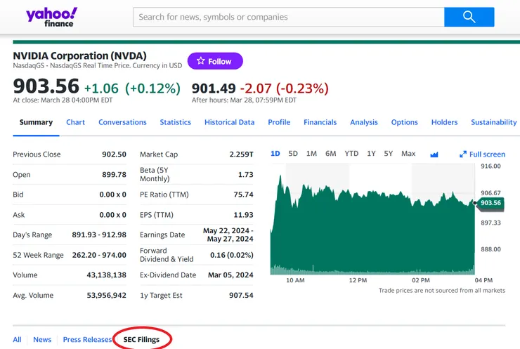Click the NVIDIA Corporation (NVDA) title
Image resolution: width=520 pixels, height=349 pixels.
click(79, 55)
